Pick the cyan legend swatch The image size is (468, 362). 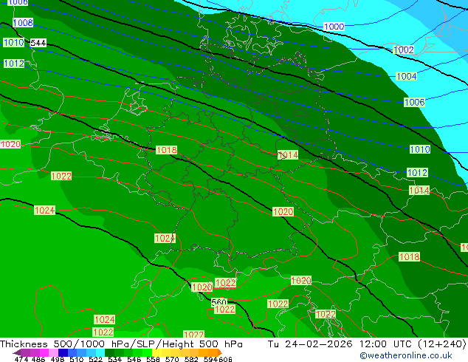click(x=100, y=352)
